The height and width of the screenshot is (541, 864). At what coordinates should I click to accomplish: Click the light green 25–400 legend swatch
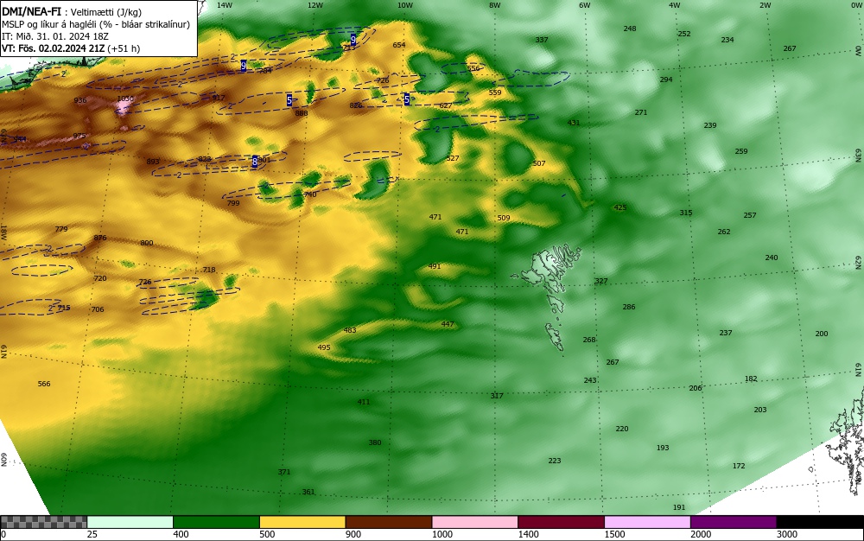click(x=130, y=522)
